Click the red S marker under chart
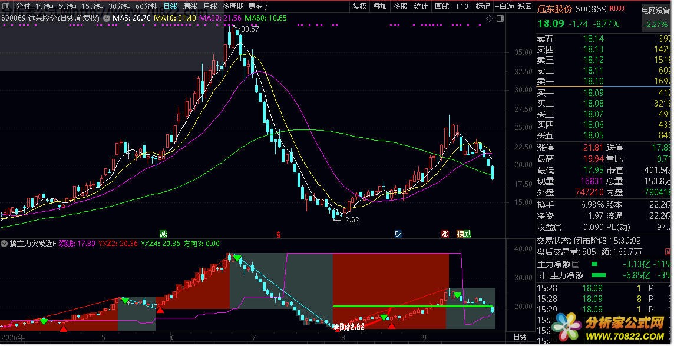The image size is (674, 346). click(x=279, y=234)
